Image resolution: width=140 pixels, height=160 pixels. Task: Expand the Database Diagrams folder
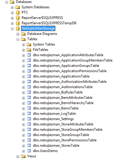(x=18, y=34)
